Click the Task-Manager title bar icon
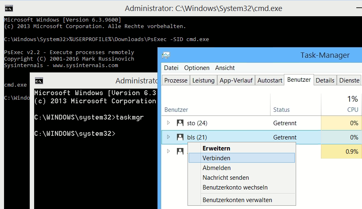Screen dimensions: 362x209 coord(166,55)
